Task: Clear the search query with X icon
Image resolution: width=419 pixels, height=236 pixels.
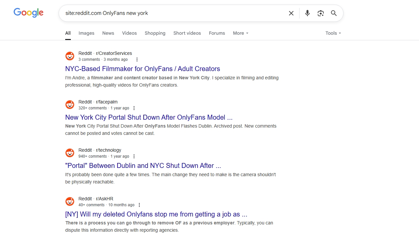Action: pos(291,13)
